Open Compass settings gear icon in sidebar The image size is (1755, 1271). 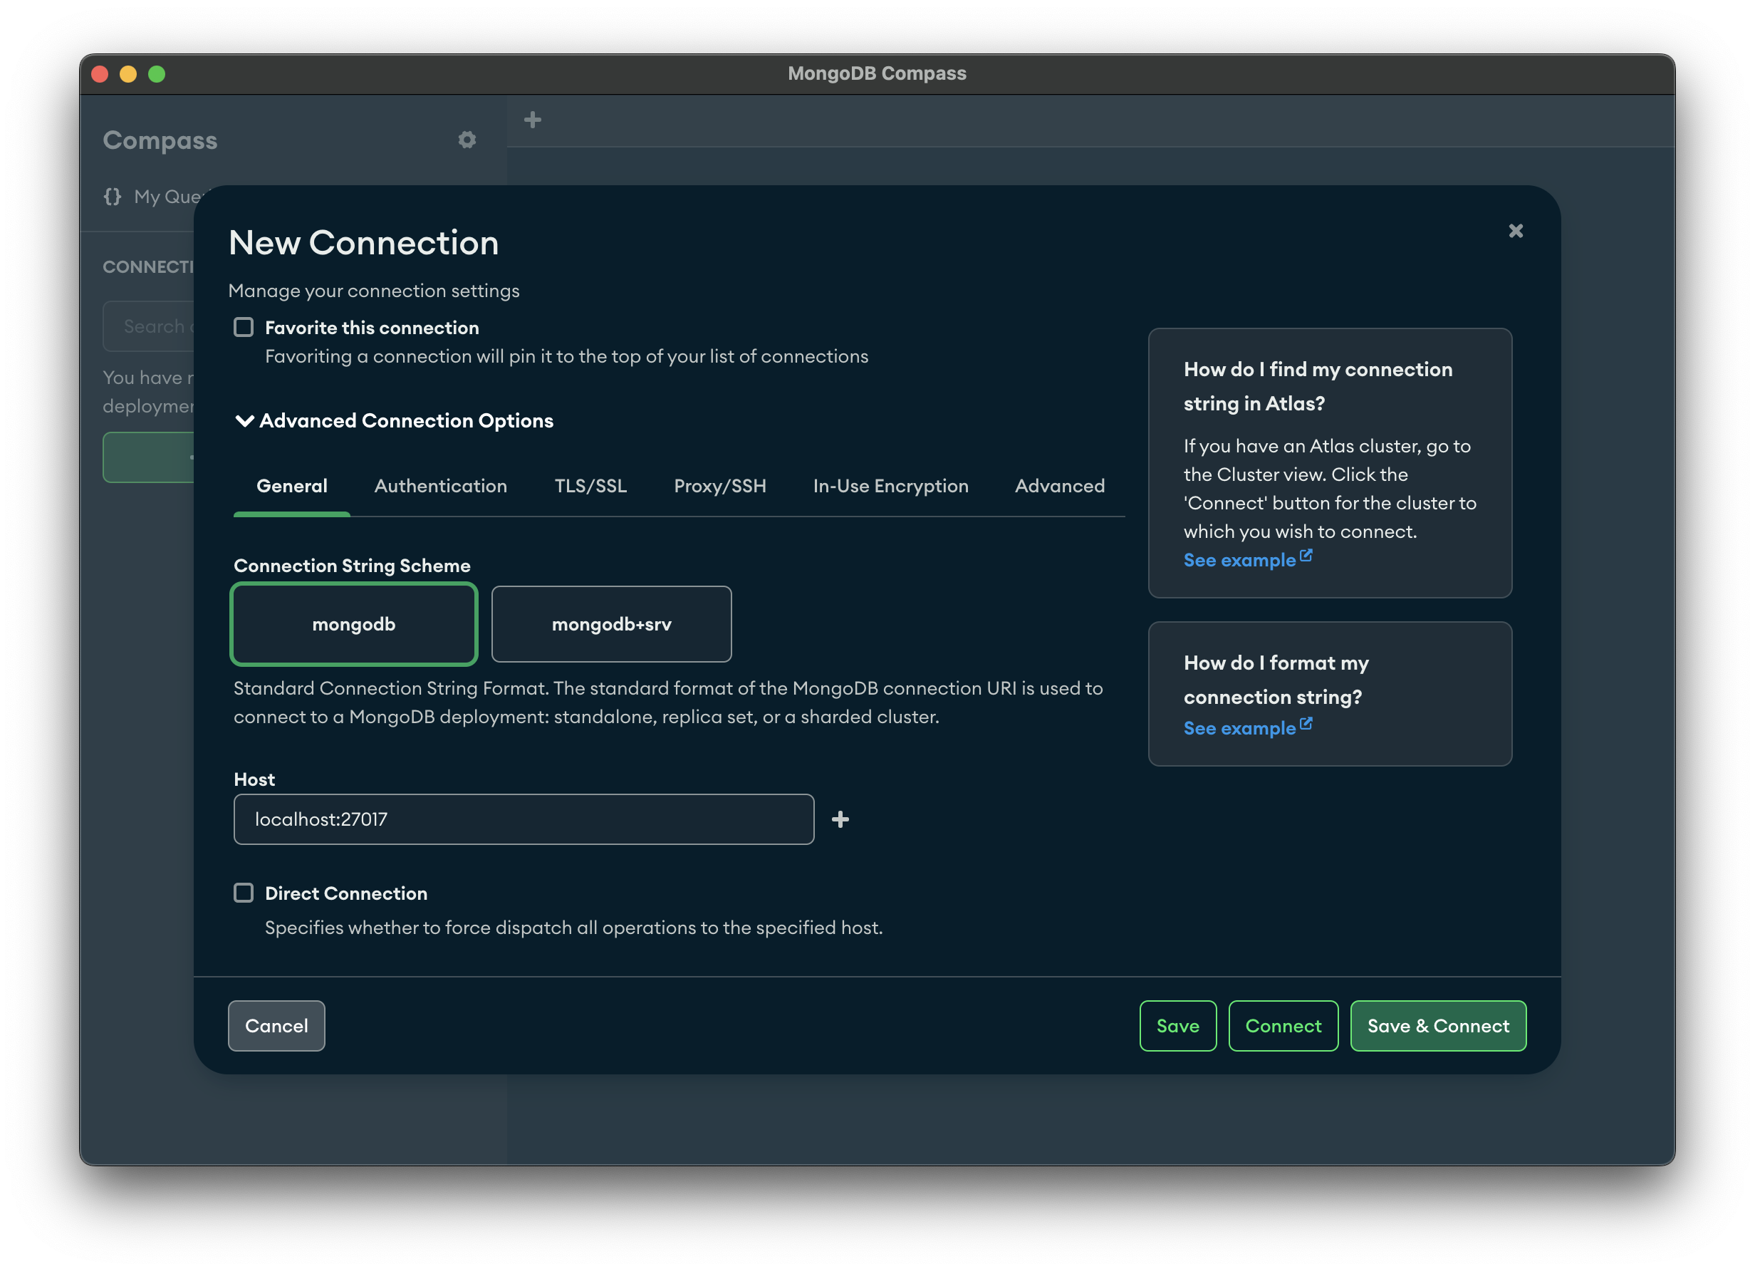click(x=467, y=140)
